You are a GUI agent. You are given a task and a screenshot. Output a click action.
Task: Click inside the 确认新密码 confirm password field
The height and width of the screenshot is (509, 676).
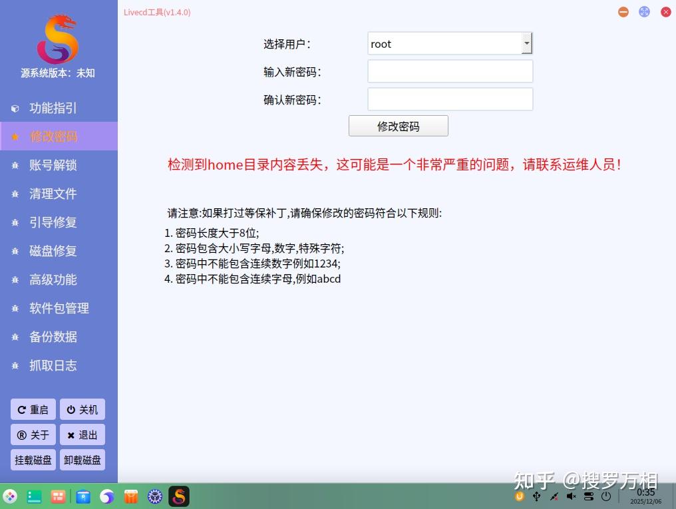pyautogui.click(x=450, y=98)
